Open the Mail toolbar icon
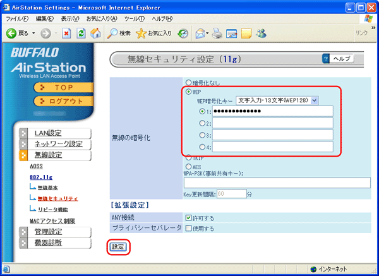The image size is (379, 276). pos(201,33)
